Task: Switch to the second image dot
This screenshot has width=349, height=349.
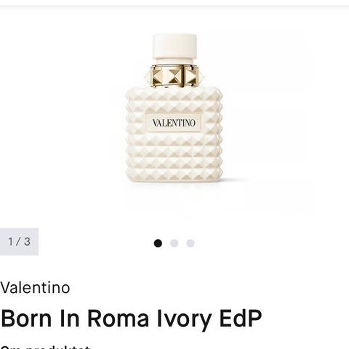Action: tap(174, 243)
